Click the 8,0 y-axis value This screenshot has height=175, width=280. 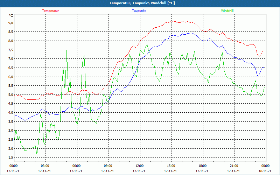11,41
